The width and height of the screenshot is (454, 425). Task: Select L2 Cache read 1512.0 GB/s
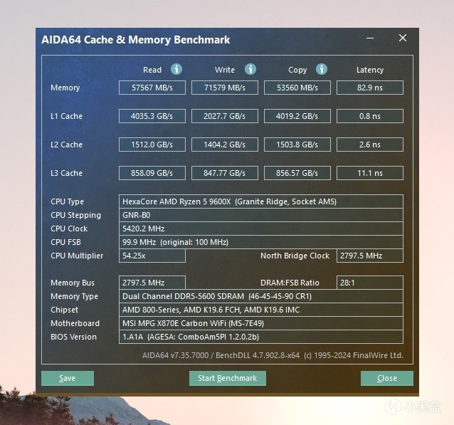[x=152, y=145]
